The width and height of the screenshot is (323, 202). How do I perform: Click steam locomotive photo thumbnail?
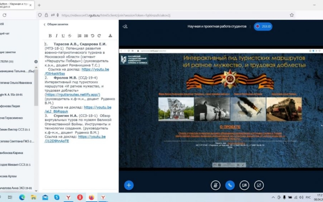point(284,109)
